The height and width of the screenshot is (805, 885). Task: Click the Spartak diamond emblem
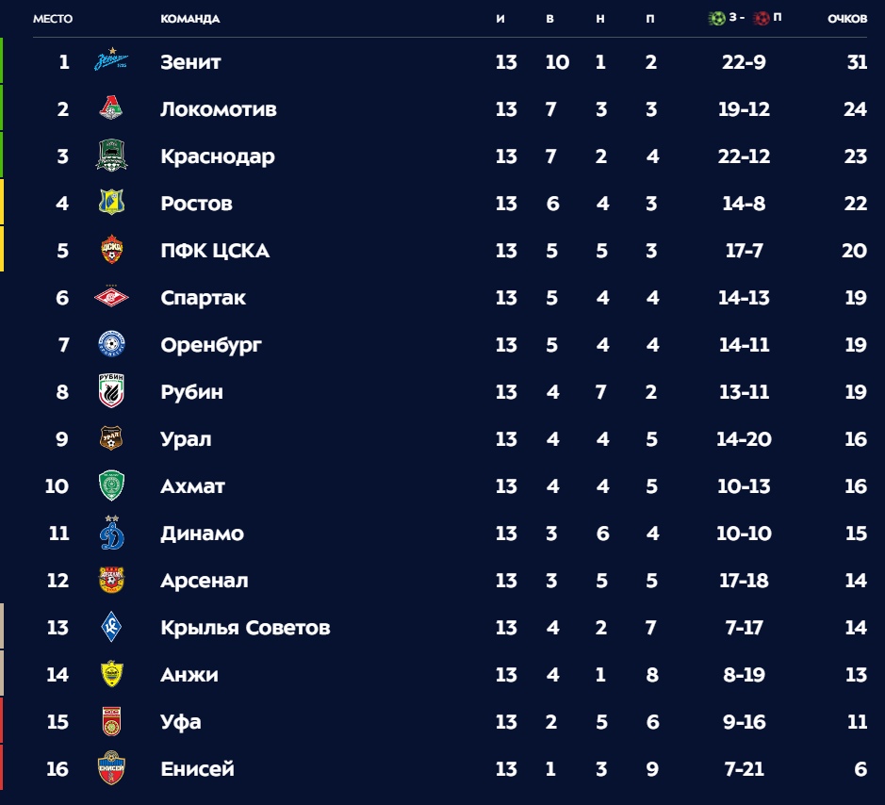(x=111, y=298)
